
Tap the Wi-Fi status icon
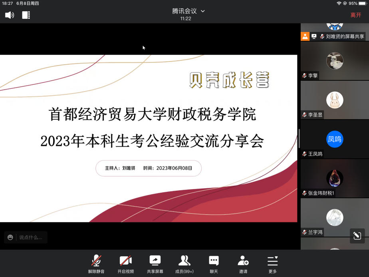[339, 3]
